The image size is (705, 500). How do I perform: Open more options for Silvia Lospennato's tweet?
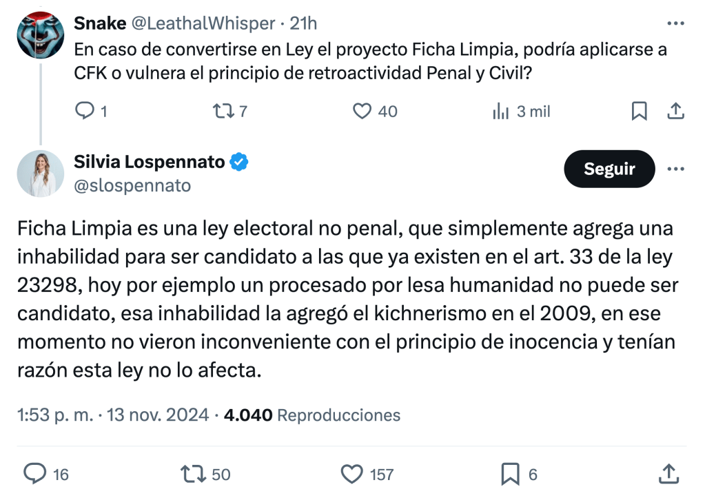(675, 169)
